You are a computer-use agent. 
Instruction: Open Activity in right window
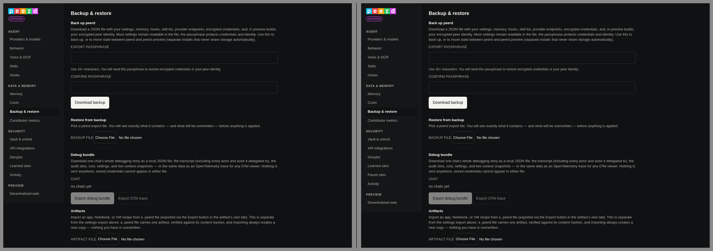click(391, 184)
